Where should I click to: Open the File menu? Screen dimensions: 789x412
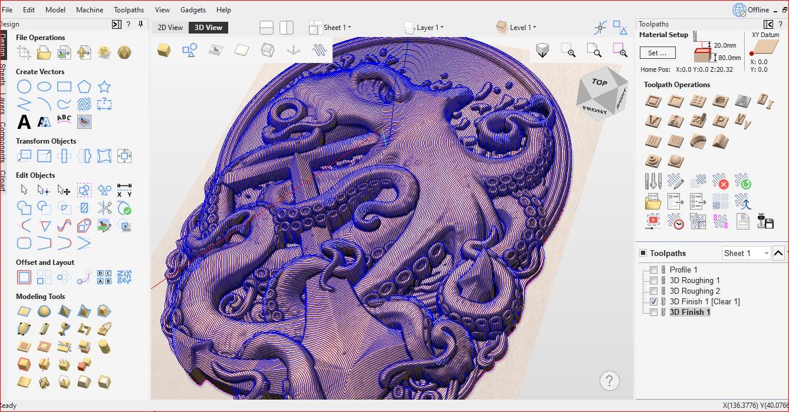tap(7, 10)
